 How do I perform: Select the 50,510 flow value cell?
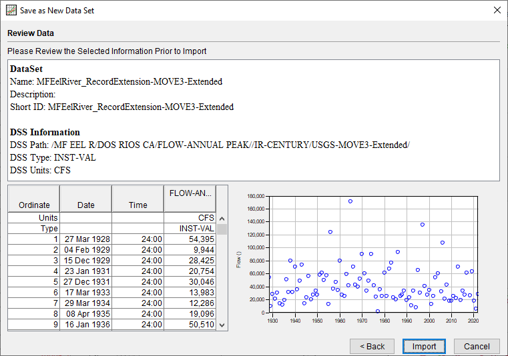[x=190, y=324]
